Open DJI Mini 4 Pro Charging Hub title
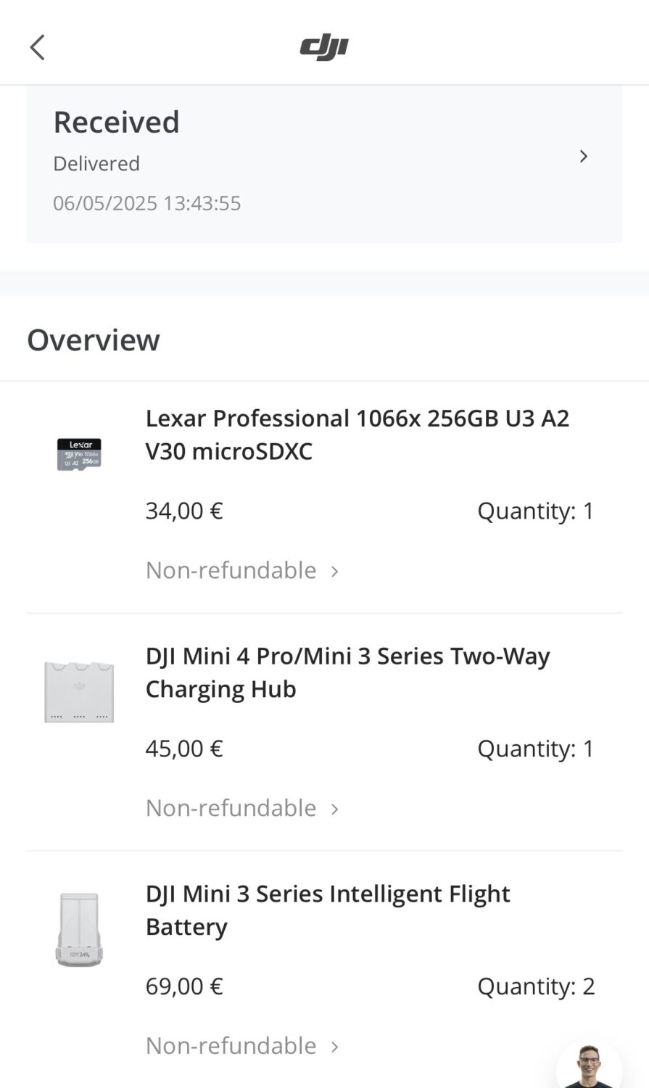Screen dimensions: 649x1088 tap(347, 672)
